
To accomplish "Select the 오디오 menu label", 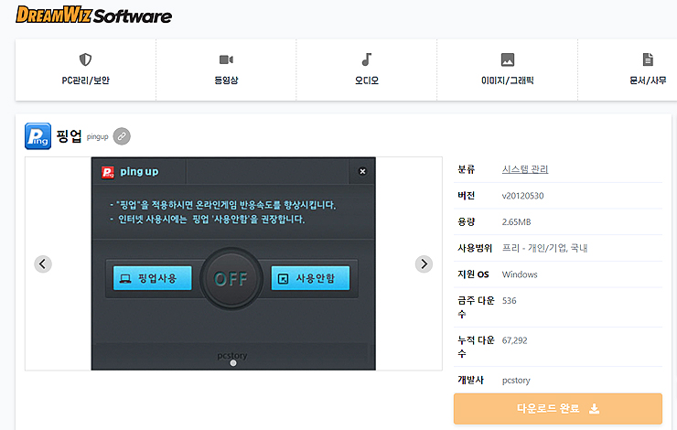I will pos(367,81).
